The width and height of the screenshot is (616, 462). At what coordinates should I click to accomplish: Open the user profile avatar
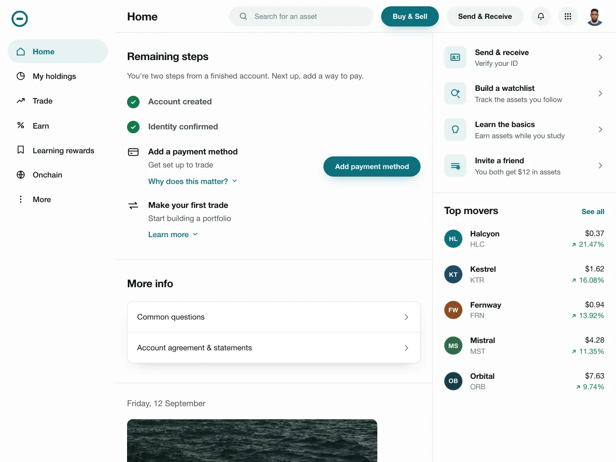click(x=595, y=17)
